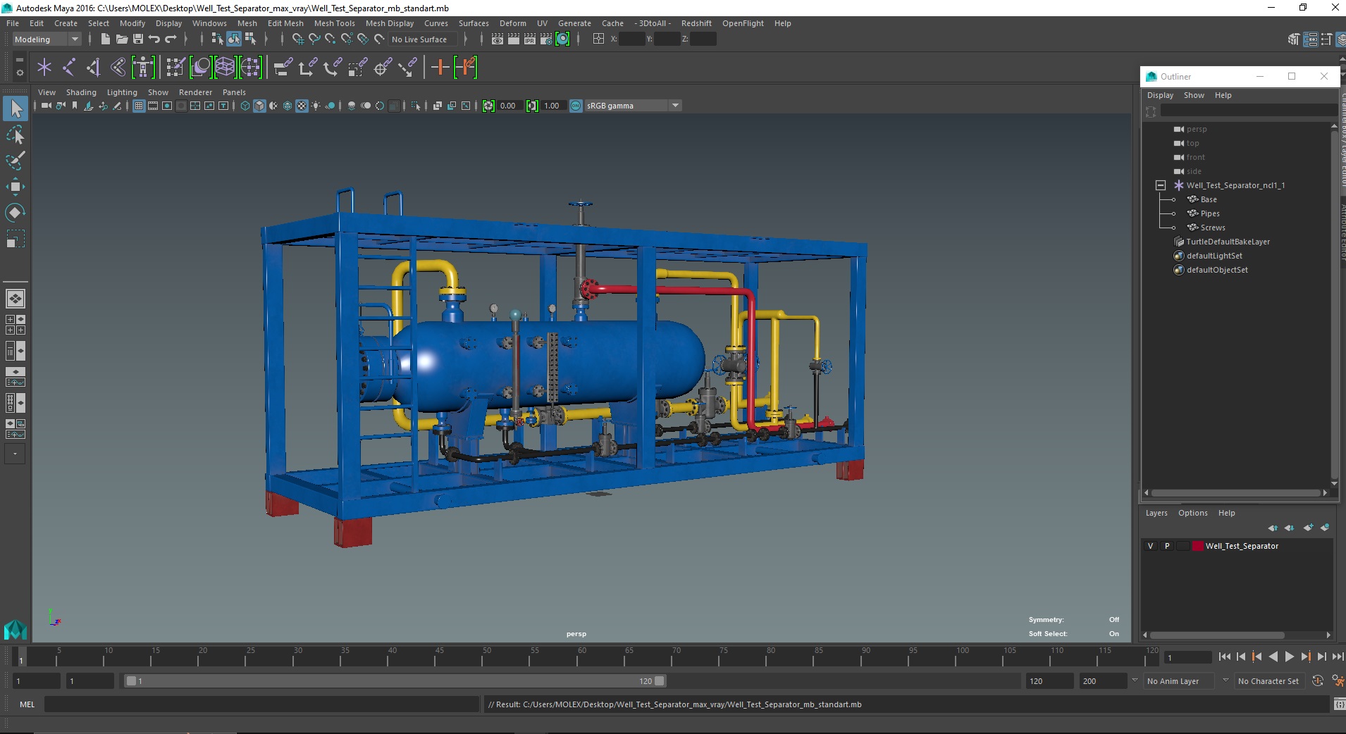
Task: Open the Modeling menu set dropdown
Action: point(75,39)
